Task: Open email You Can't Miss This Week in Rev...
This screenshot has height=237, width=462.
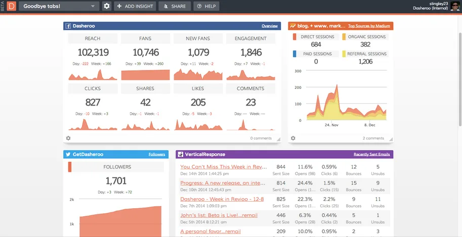Action: 224,167
